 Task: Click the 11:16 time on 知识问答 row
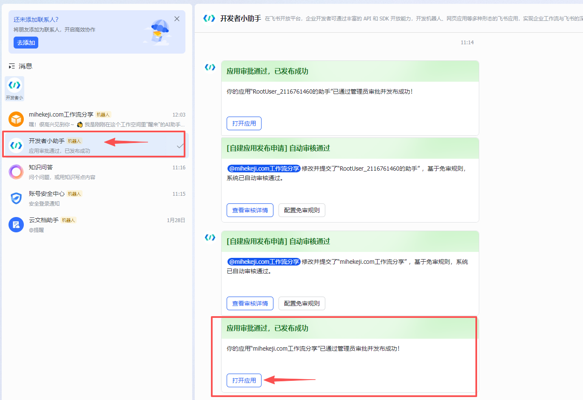pos(179,168)
